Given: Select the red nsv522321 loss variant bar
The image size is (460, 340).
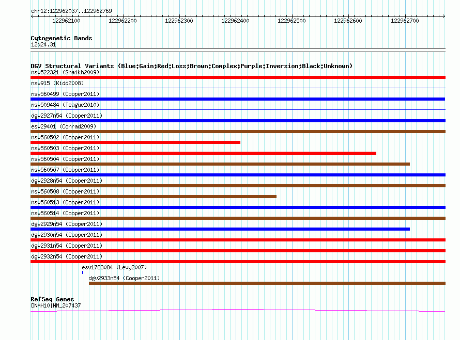Looking at the screenshot, I should (x=238, y=77).
